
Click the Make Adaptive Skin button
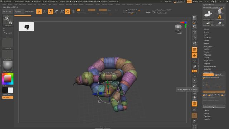point(214,106)
